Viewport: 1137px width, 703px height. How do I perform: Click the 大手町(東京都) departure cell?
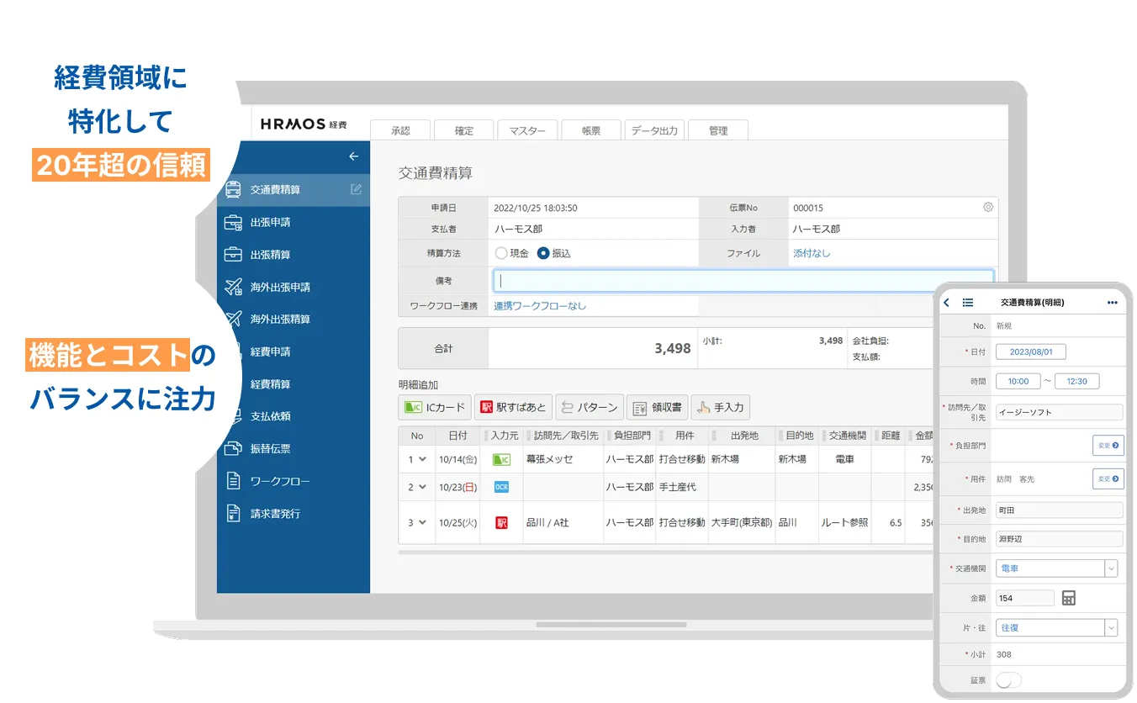(740, 522)
